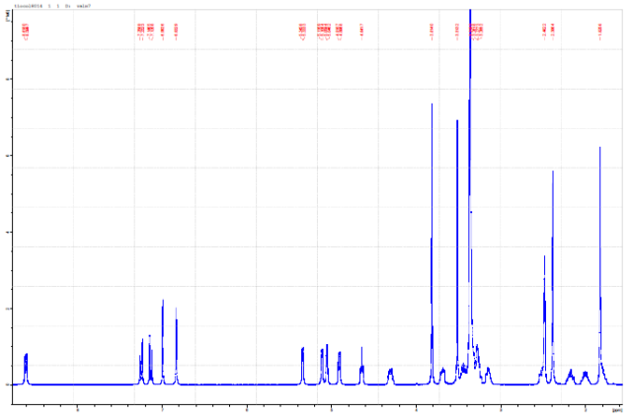This screenshot has width=632, height=417.
Task: Select the leftmost red peak label group
Action: pyautogui.click(x=25, y=30)
